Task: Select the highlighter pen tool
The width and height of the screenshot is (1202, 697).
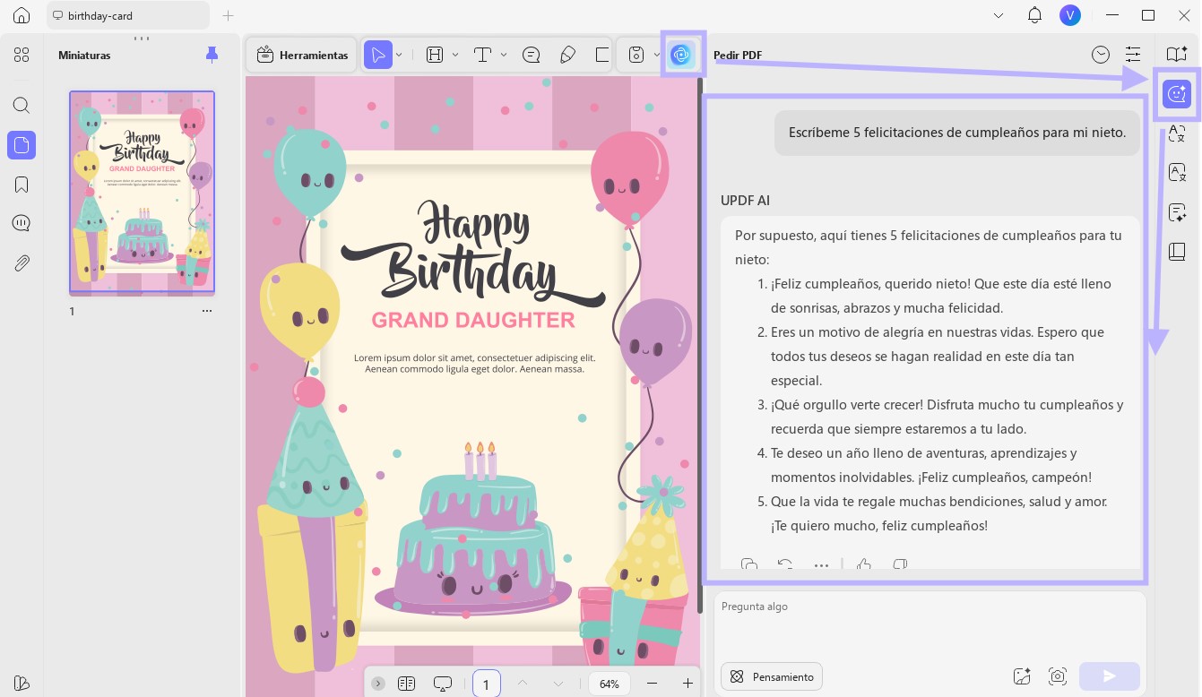Action: point(567,55)
